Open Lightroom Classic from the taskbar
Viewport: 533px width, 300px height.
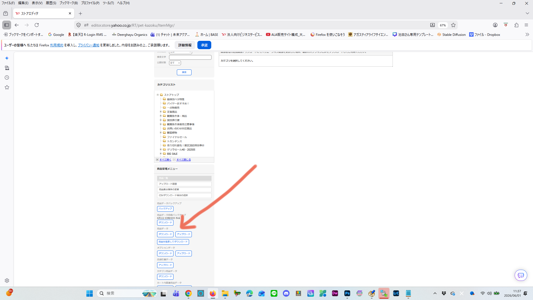pos(396,293)
